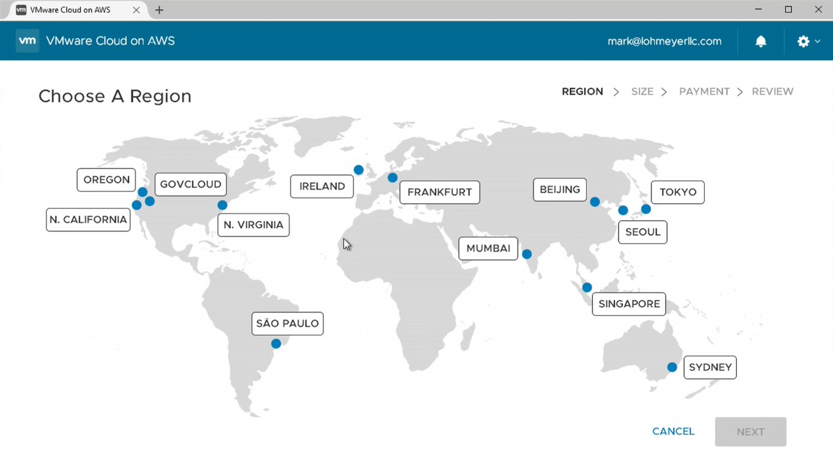
Task: Click the MUMBAI label
Action: (x=488, y=248)
